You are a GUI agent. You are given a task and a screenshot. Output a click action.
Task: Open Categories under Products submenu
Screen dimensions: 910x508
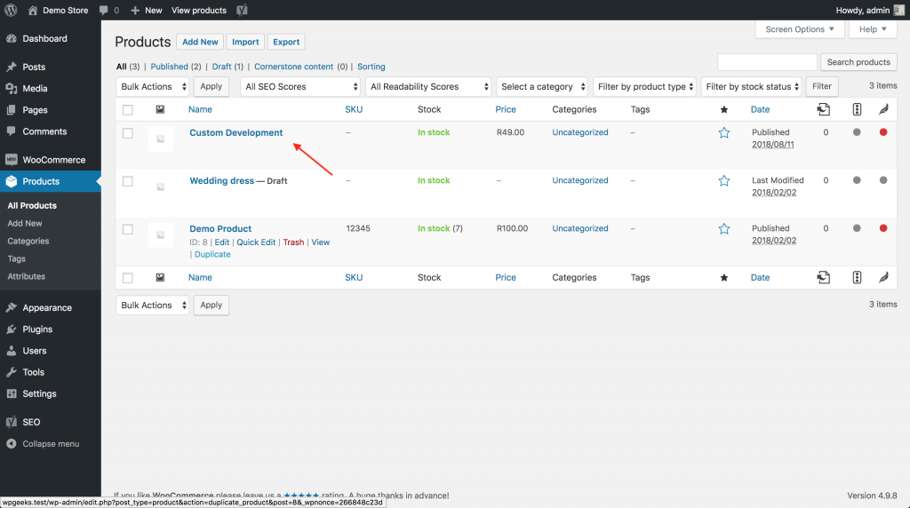click(28, 241)
